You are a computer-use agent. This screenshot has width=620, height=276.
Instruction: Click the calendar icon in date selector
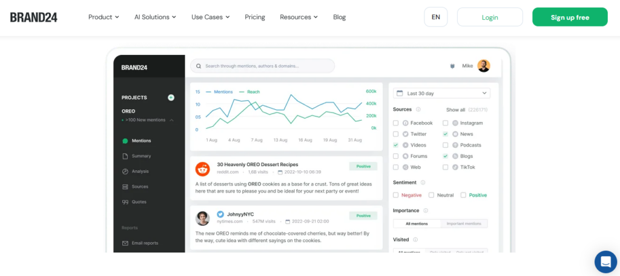point(400,94)
